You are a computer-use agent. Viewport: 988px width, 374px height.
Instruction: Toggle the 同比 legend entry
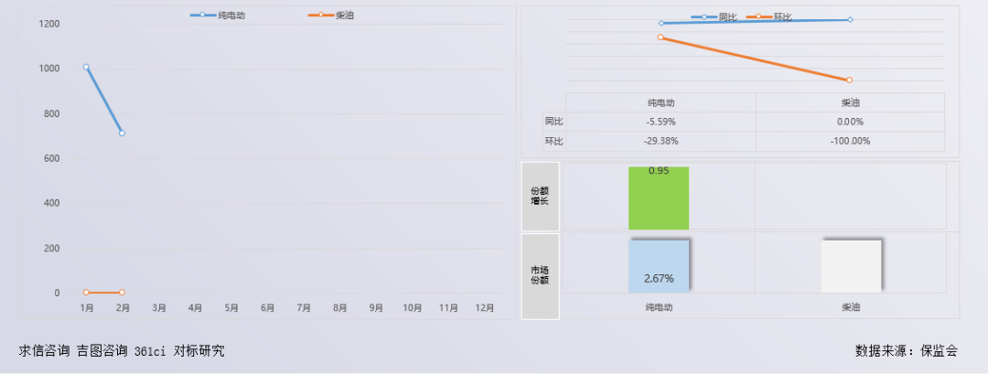[704, 17]
